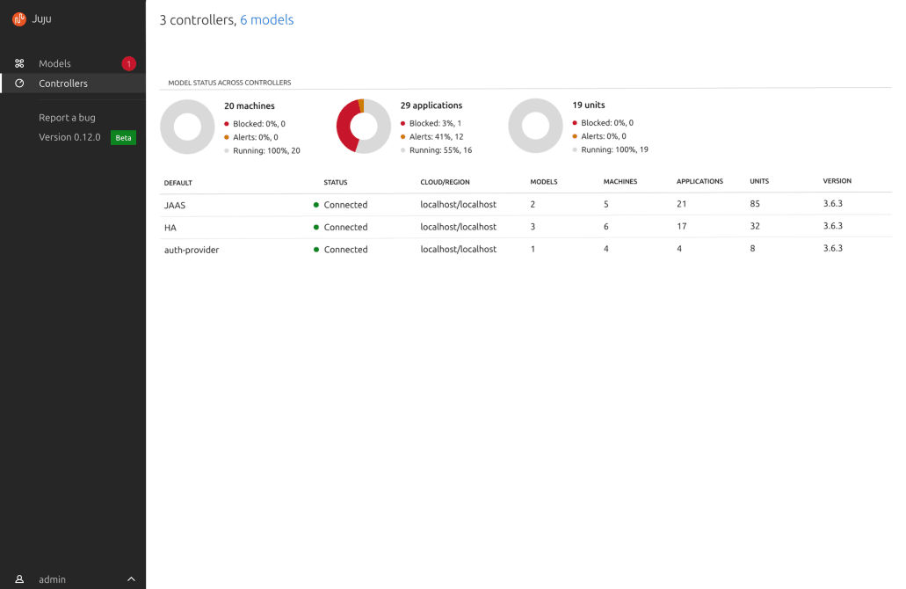Image resolution: width=906 pixels, height=589 pixels.
Task: Click the Connected status for auth-provider
Action: [345, 249]
